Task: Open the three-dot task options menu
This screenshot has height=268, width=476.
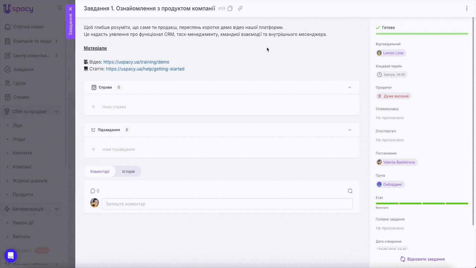Action: (466, 9)
